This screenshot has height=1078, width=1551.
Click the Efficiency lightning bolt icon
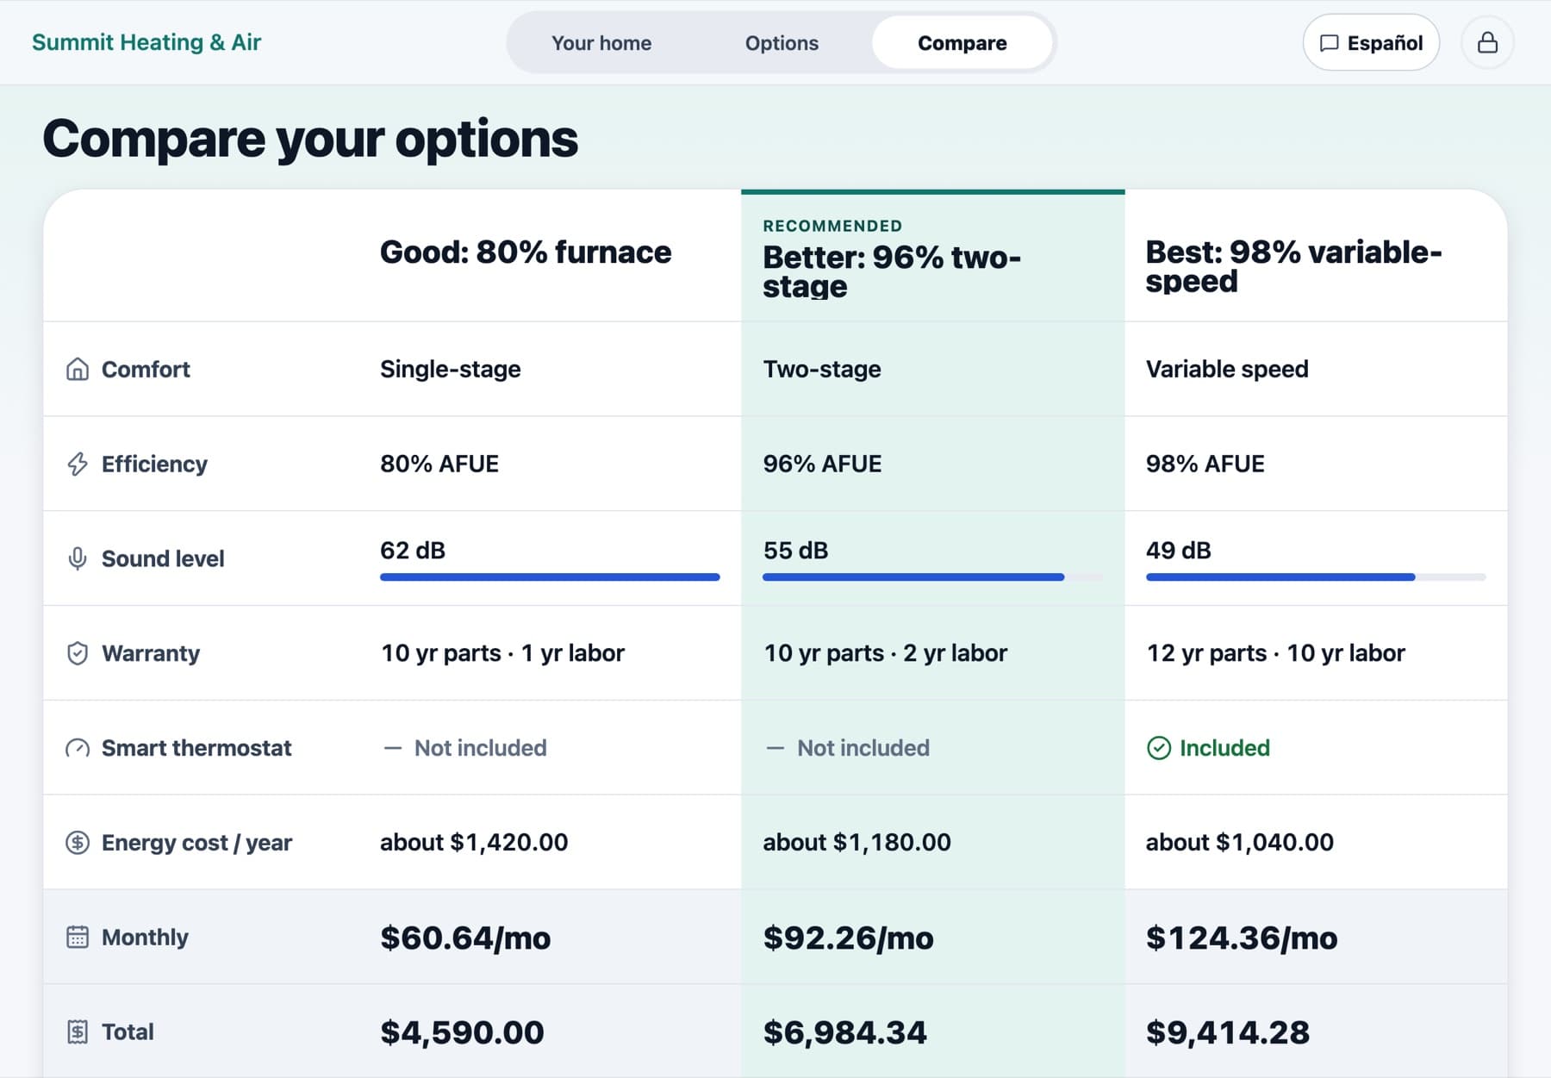78,464
